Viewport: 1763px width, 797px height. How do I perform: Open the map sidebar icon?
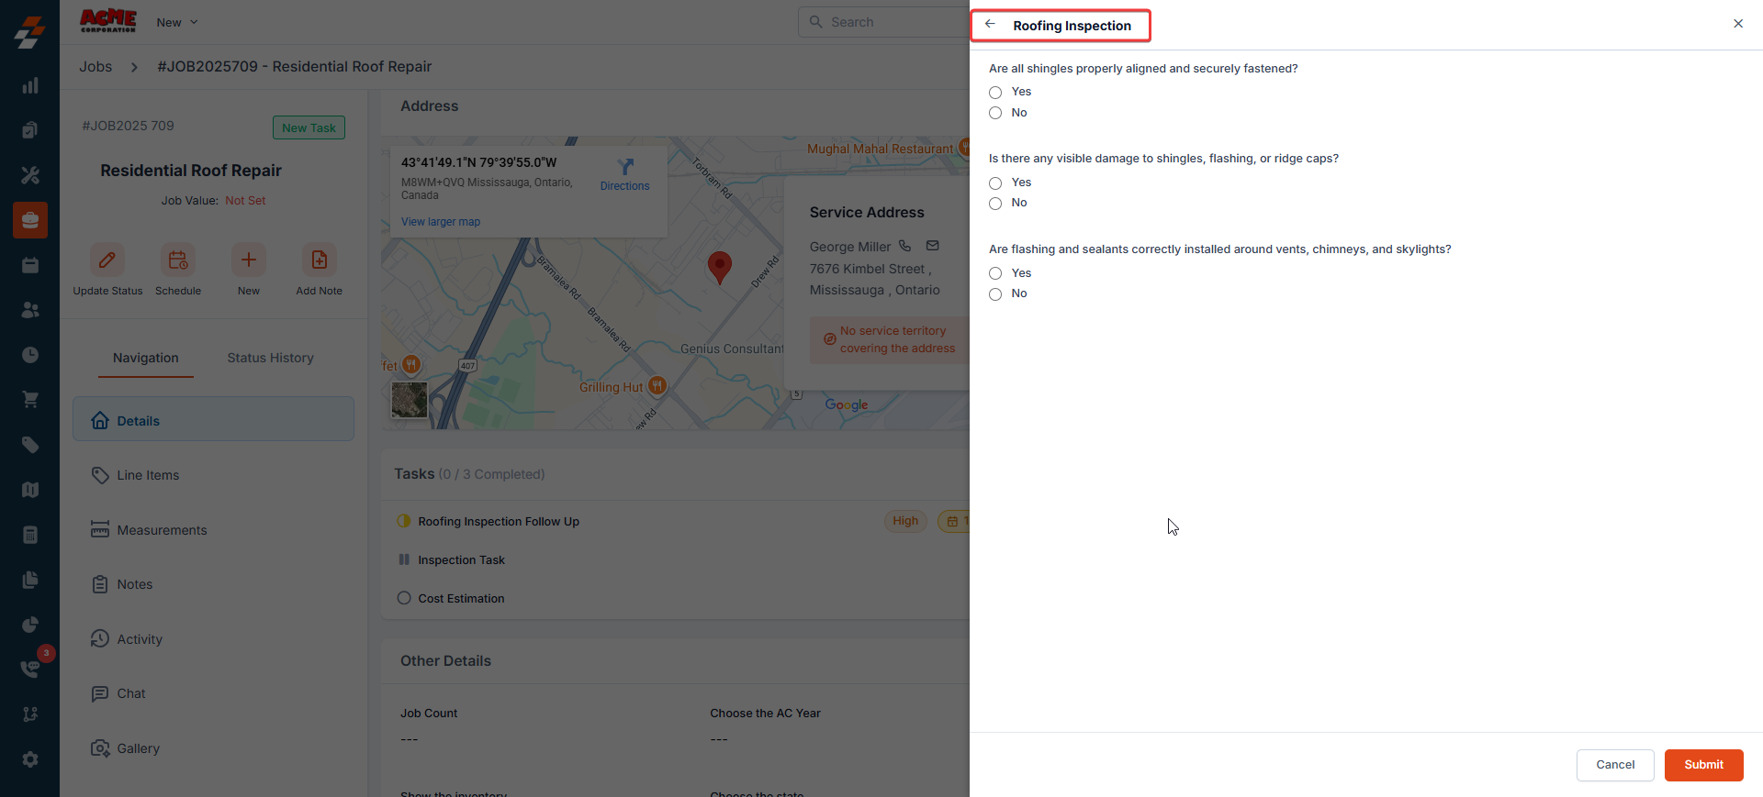click(x=30, y=490)
